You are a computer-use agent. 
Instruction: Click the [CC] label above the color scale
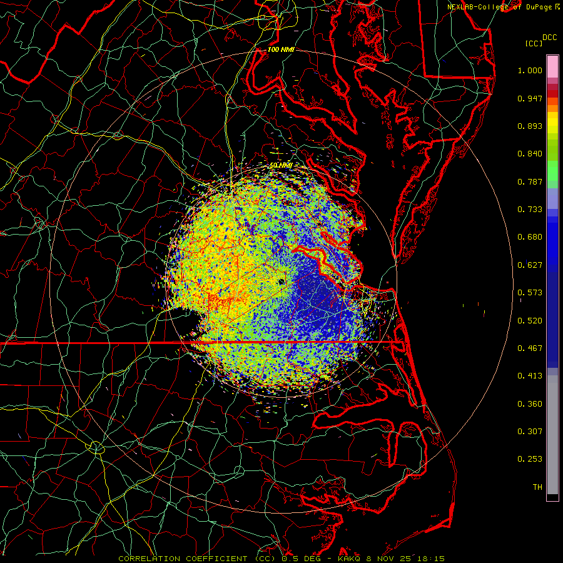click(x=534, y=43)
